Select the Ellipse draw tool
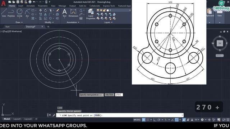Image resolution: width=230 pixels, height=129 pixels. point(33,14)
